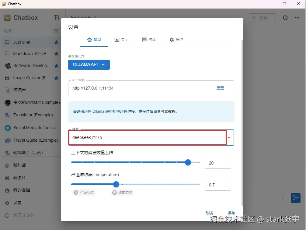Open Social Media Influencer conversation

(31, 128)
